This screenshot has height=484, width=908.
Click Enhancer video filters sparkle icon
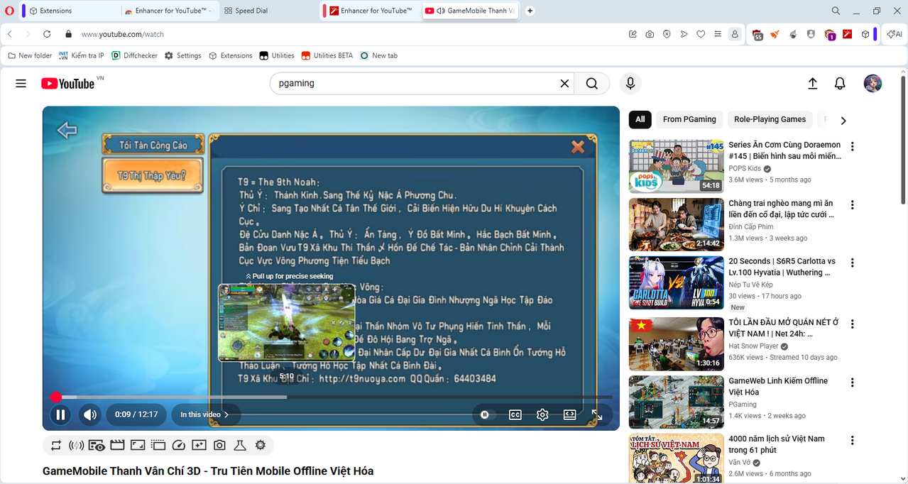pyautogui.click(x=199, y=446)
